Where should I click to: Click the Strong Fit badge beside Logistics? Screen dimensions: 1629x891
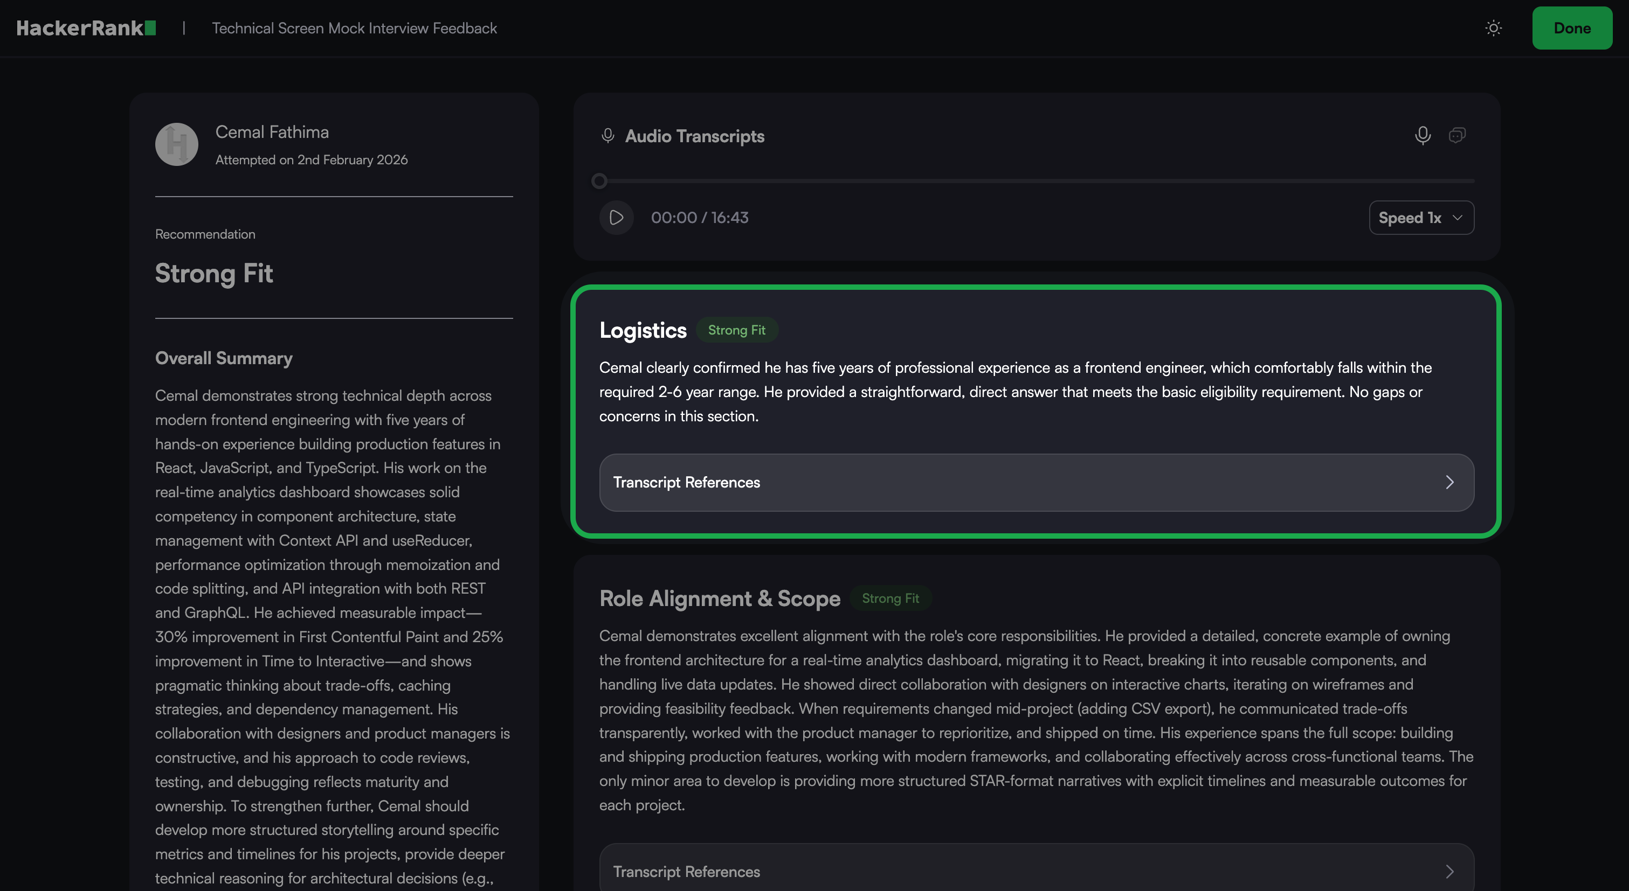[x=736, y=330]
